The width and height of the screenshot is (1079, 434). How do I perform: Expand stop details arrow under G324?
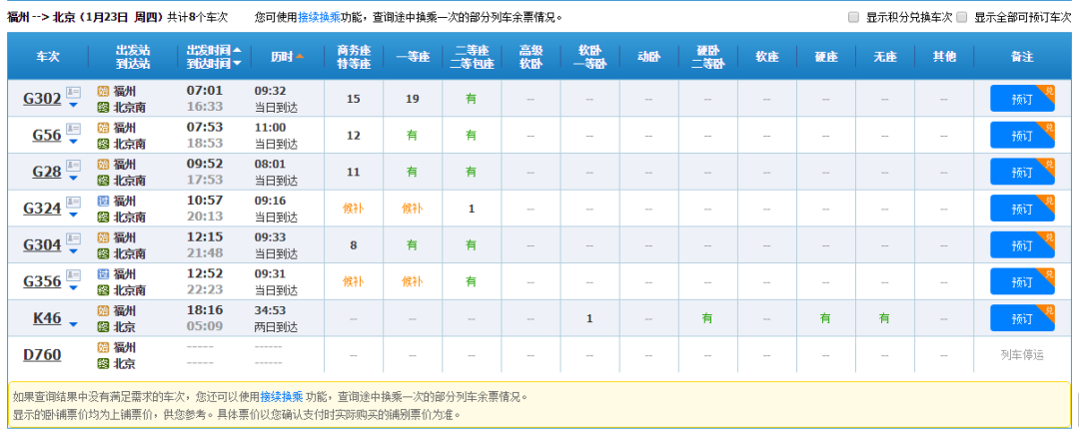[x=73, y=216]
